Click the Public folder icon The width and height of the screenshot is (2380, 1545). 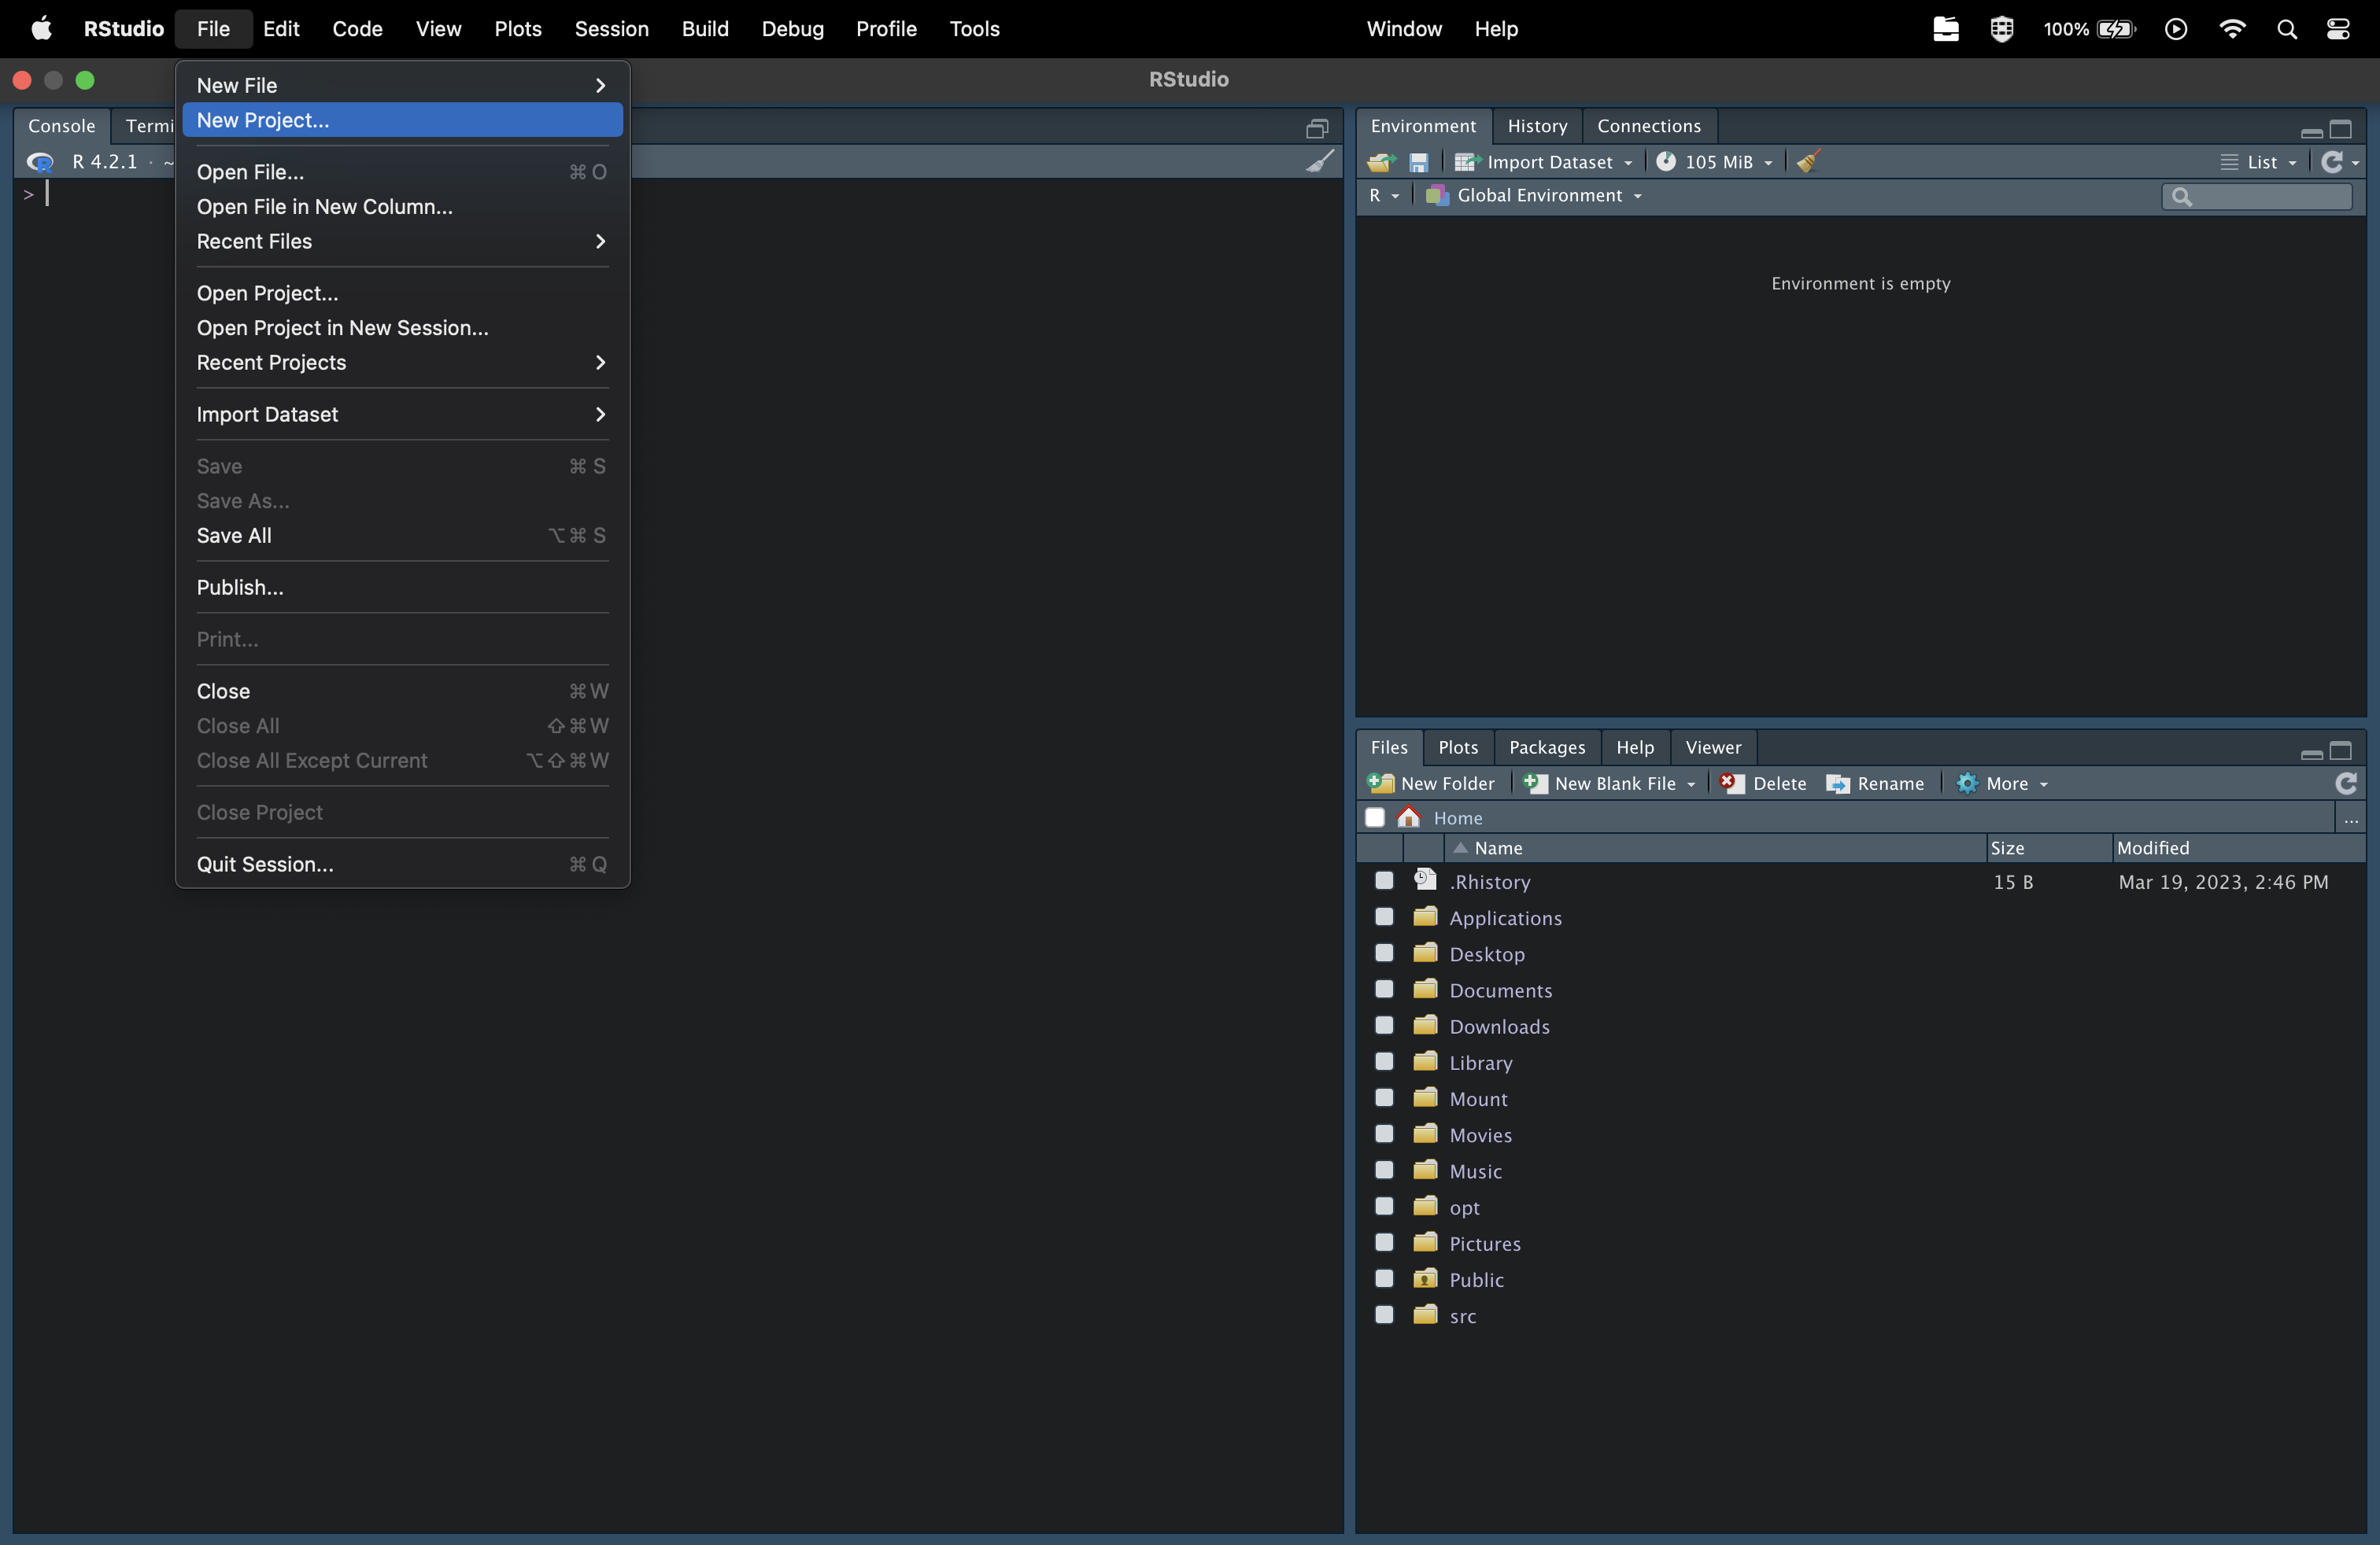coord(1425,1278)
